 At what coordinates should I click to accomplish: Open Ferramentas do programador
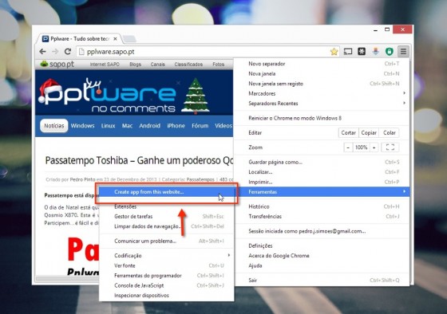[167, 276]
